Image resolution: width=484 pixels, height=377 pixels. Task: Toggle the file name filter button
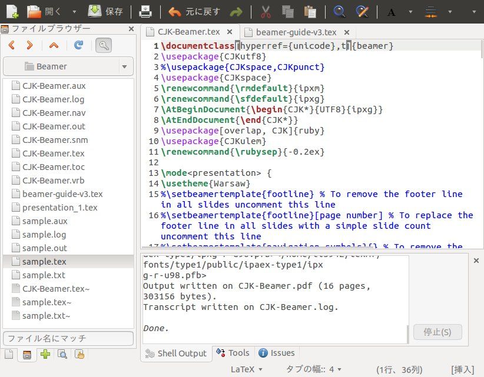click(x=104, y=45)
